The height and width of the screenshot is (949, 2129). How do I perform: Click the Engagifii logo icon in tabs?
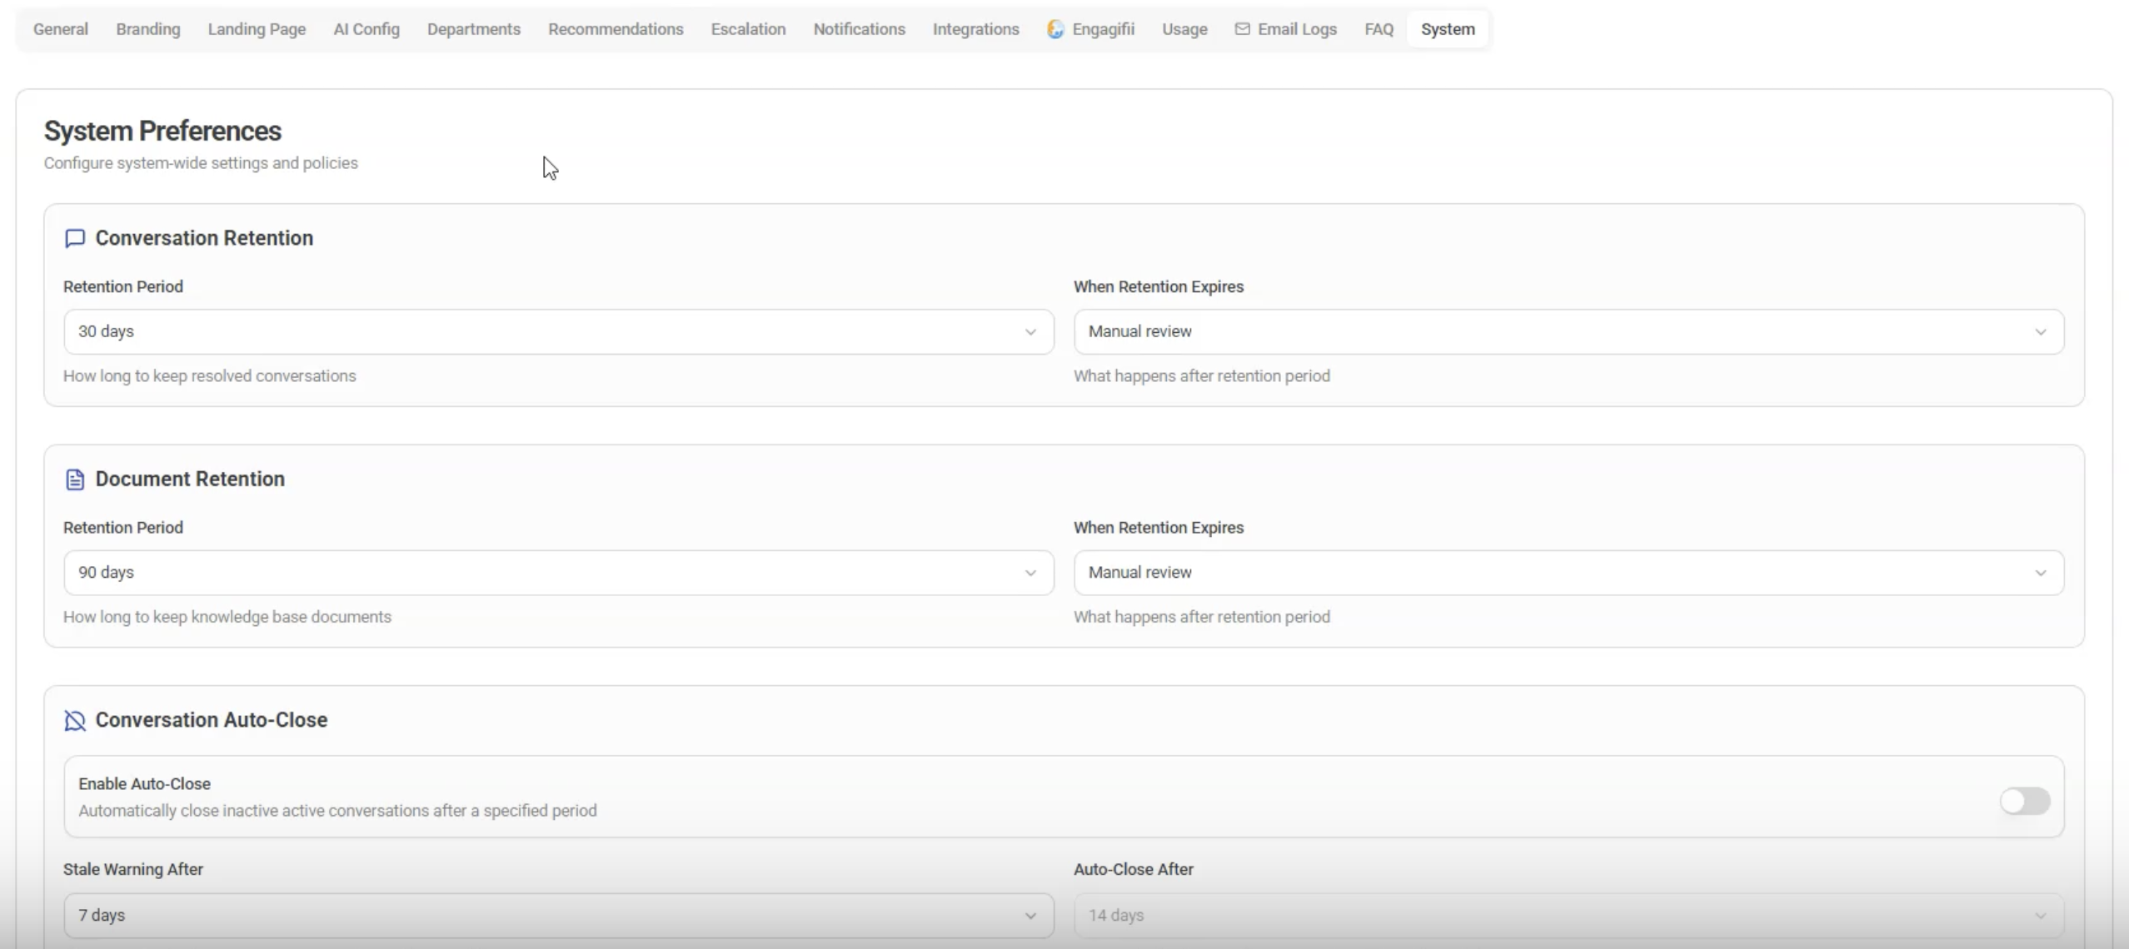(x=1055, y=29)
